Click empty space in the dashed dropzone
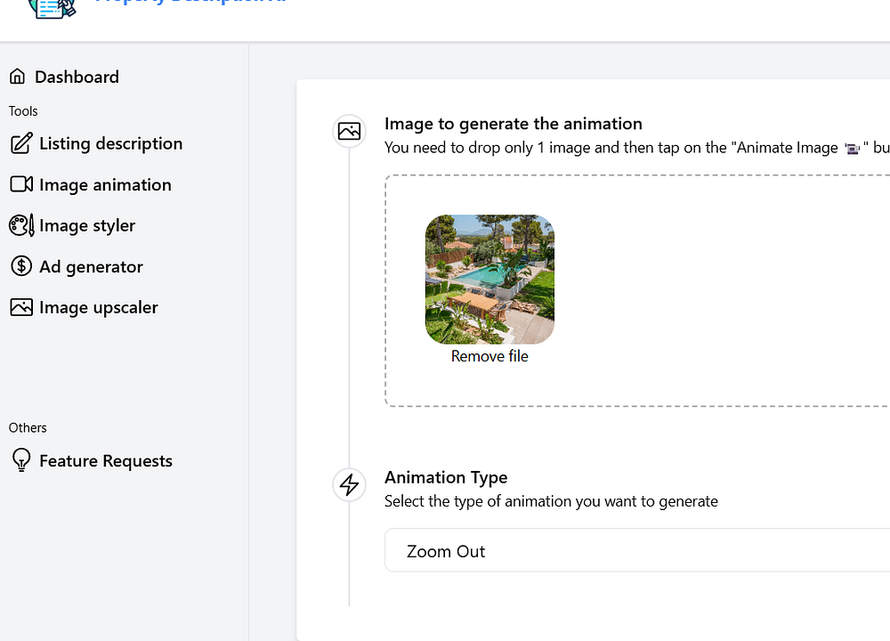The height and width of the screenshot is (641, 890). tap(712, 294)
